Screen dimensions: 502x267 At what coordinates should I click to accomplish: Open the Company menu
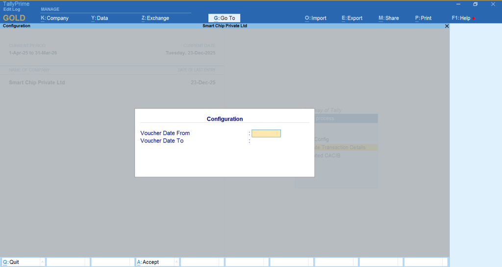click(x=54, y=18)
